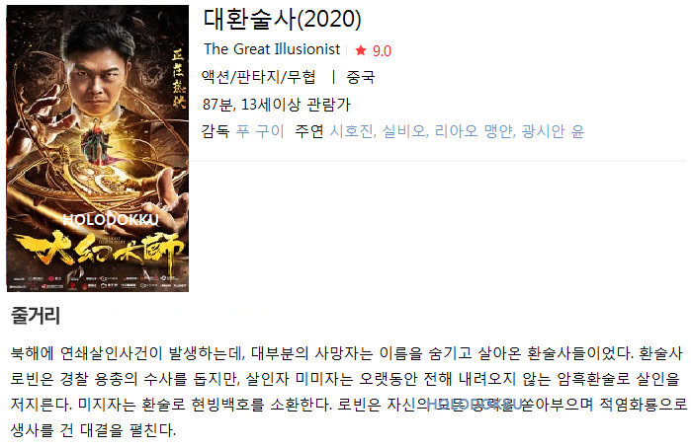Open cast member 실비오's page
The height and width of the screenshot is (448, 691).
tap(405, 131)
